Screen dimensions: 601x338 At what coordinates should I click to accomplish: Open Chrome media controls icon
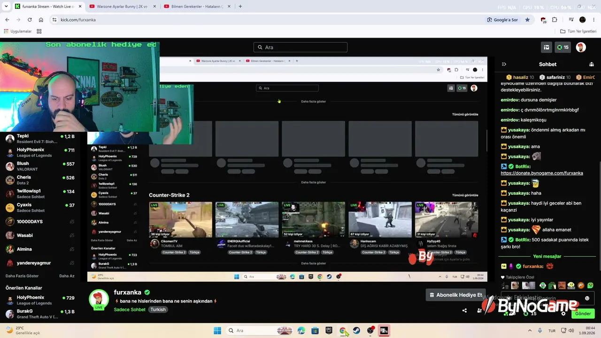571,20
